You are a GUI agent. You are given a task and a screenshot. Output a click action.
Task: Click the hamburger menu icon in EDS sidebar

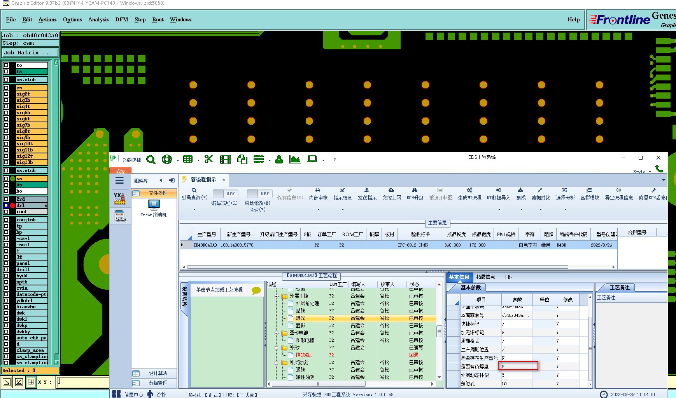coord(119,181)
